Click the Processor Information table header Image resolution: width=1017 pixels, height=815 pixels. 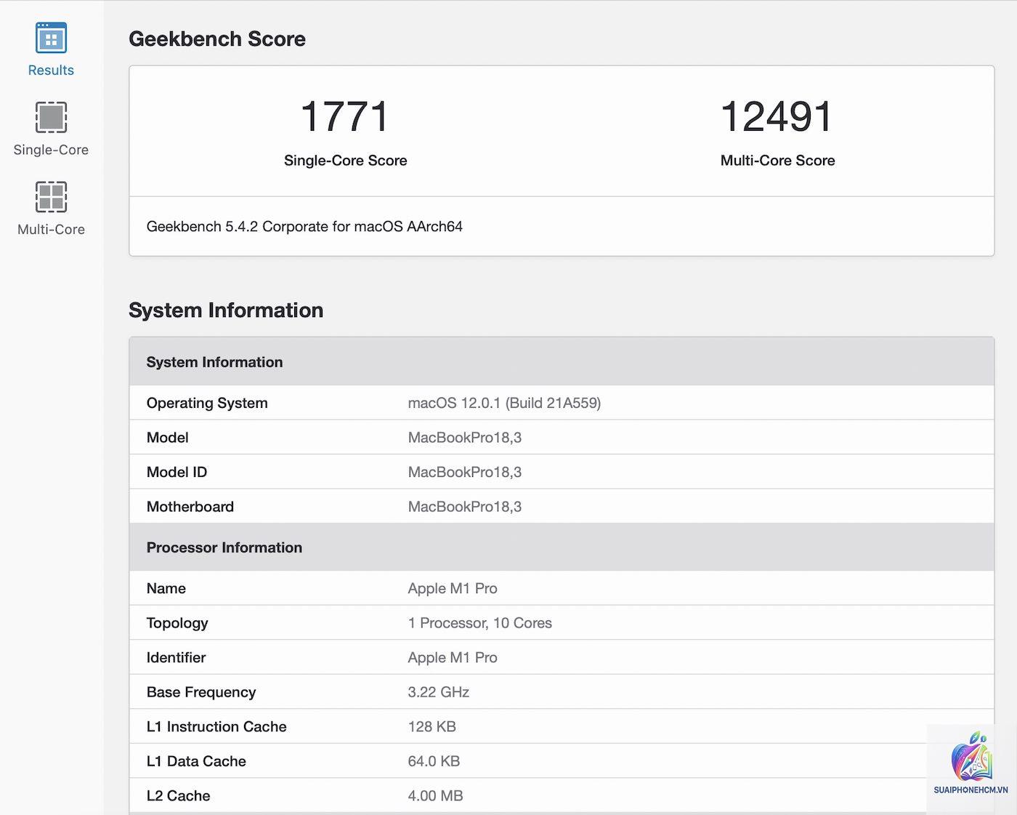(562, 547)
